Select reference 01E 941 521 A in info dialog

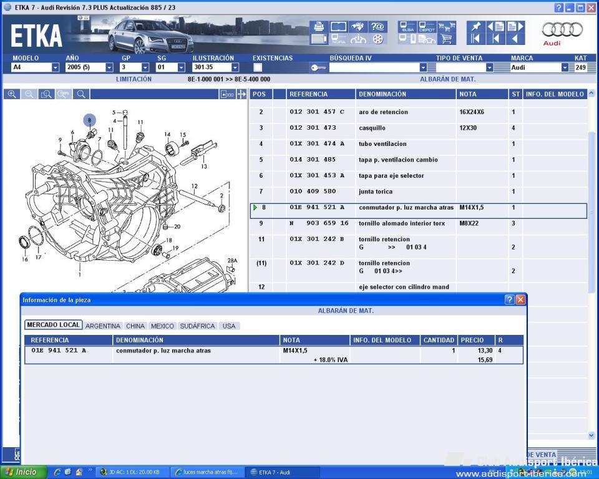pyautogui.click(x=59, y=351)
